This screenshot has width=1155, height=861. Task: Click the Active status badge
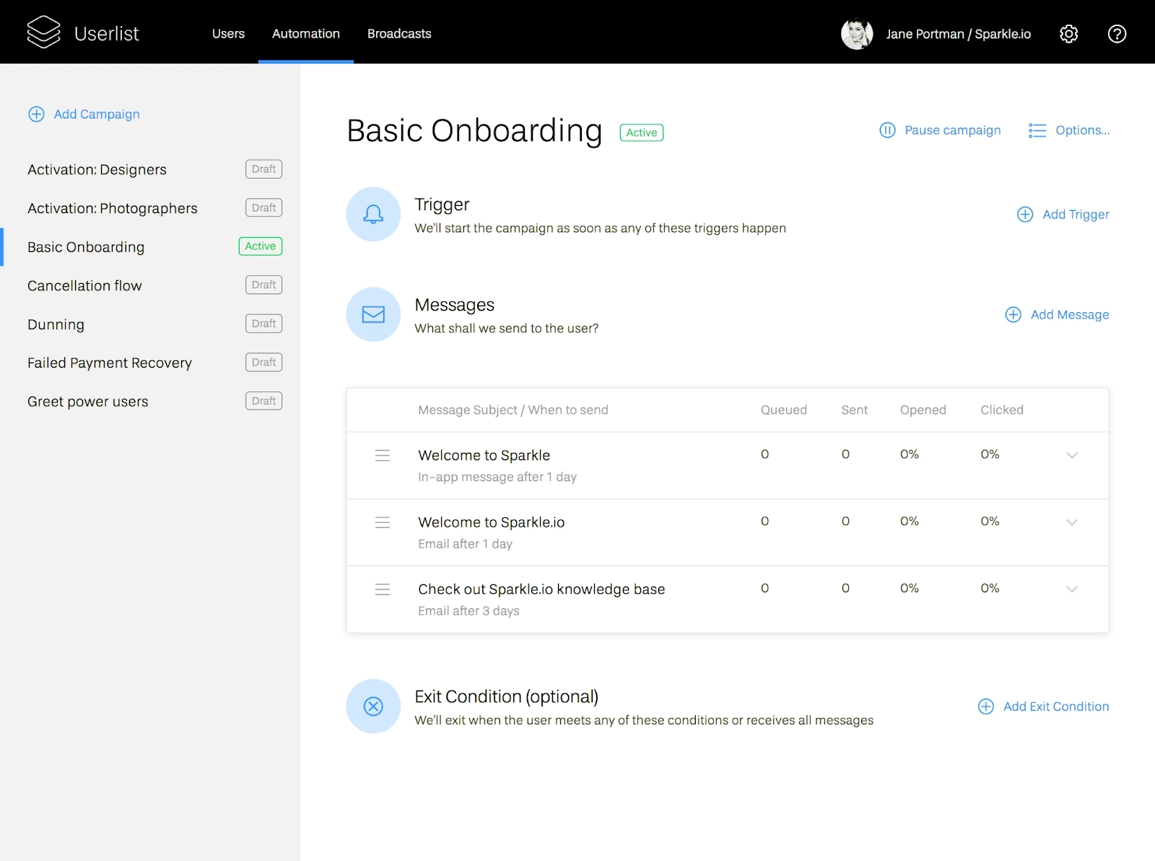(x=641, y=132)
